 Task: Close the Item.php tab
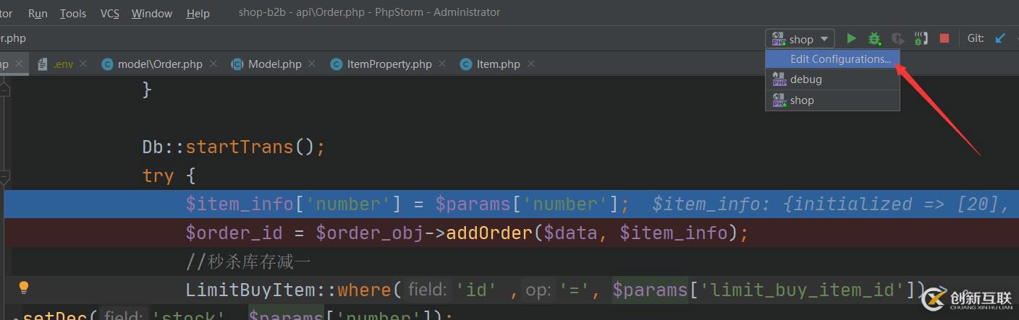coord(531,64)
